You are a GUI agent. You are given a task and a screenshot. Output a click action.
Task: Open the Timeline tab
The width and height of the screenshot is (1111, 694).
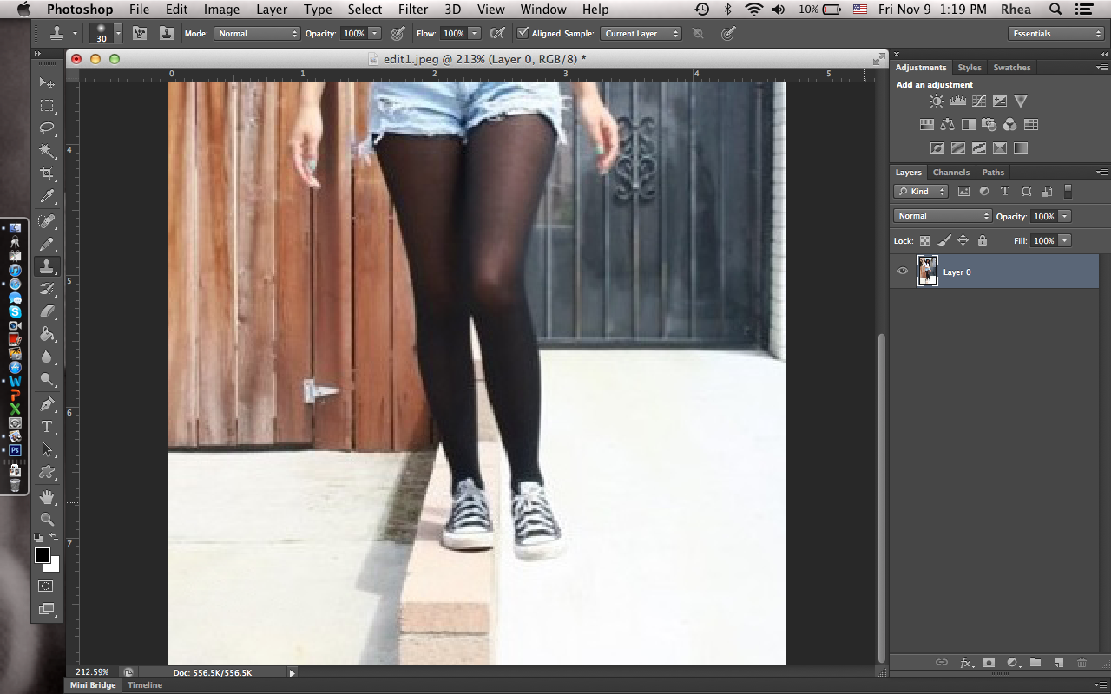point(145,685)
